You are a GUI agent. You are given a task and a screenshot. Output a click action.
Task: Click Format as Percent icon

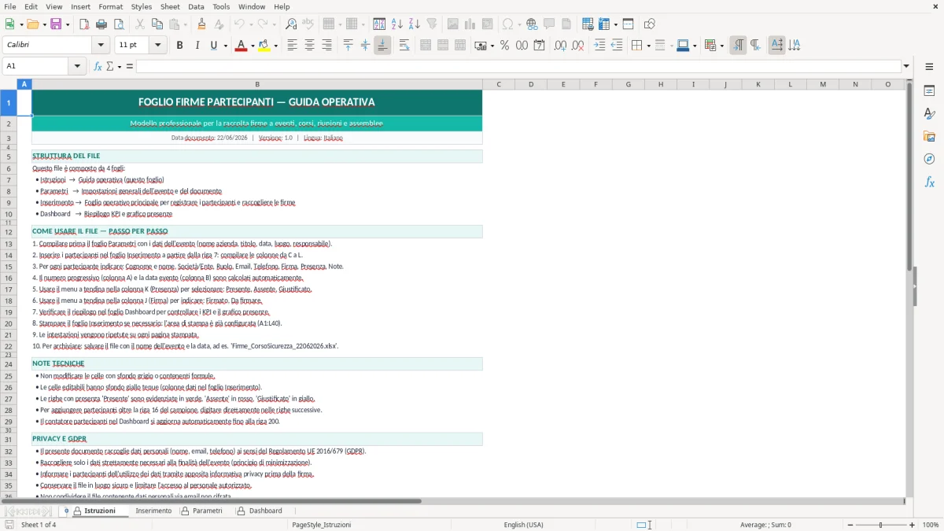[x=505, y=46]
